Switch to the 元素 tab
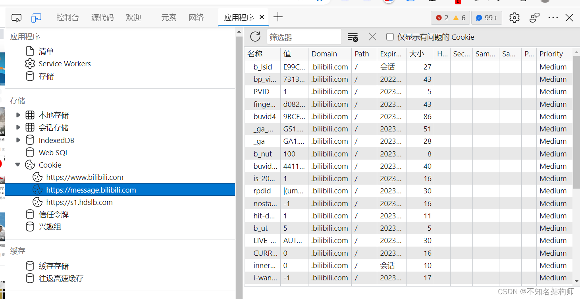Image resolution: width=580 pixels, height=299 pixels. tap(169, 17)
